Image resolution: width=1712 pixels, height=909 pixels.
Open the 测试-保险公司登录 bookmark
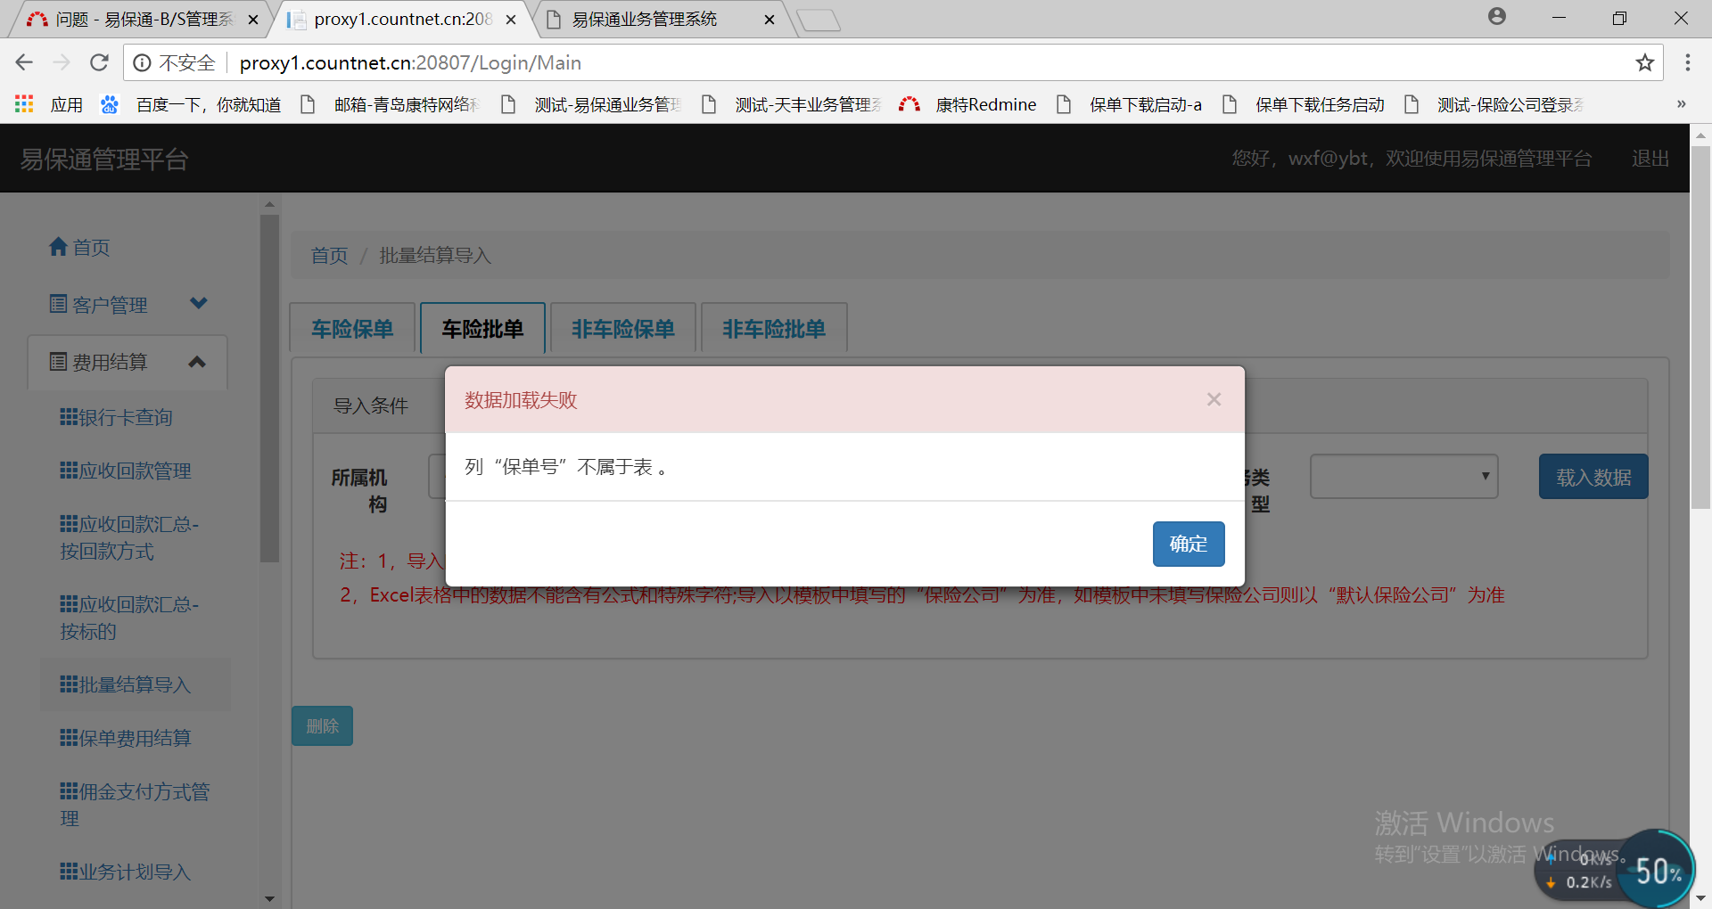click(1495, 104)
